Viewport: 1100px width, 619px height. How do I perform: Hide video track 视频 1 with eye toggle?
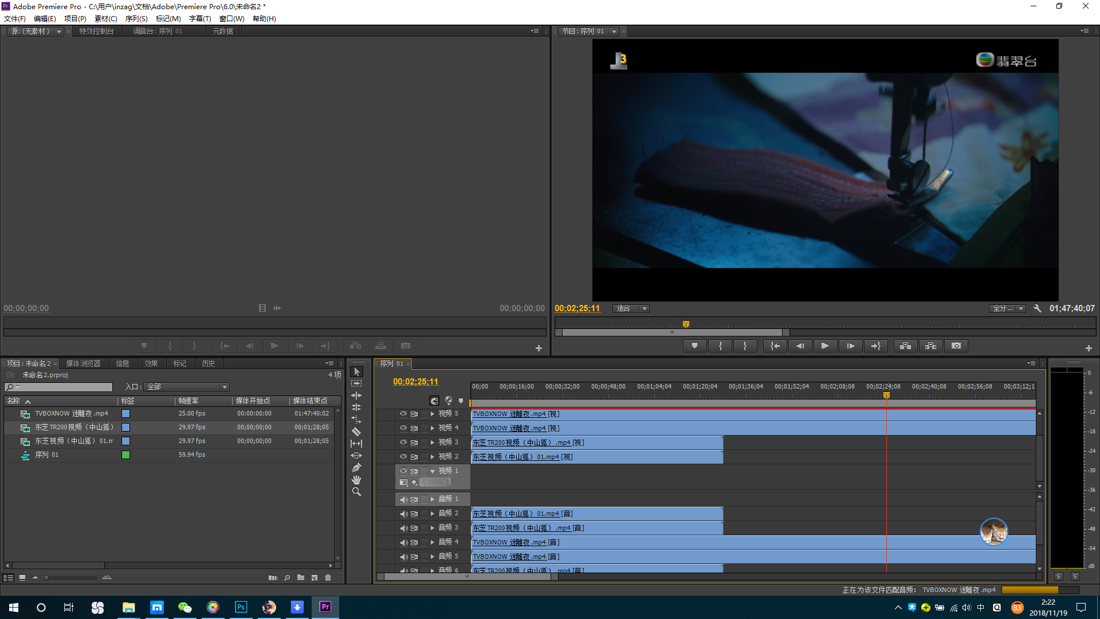coord(403,471)
